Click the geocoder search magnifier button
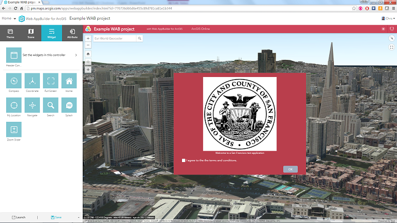 (x=140, y=38)
